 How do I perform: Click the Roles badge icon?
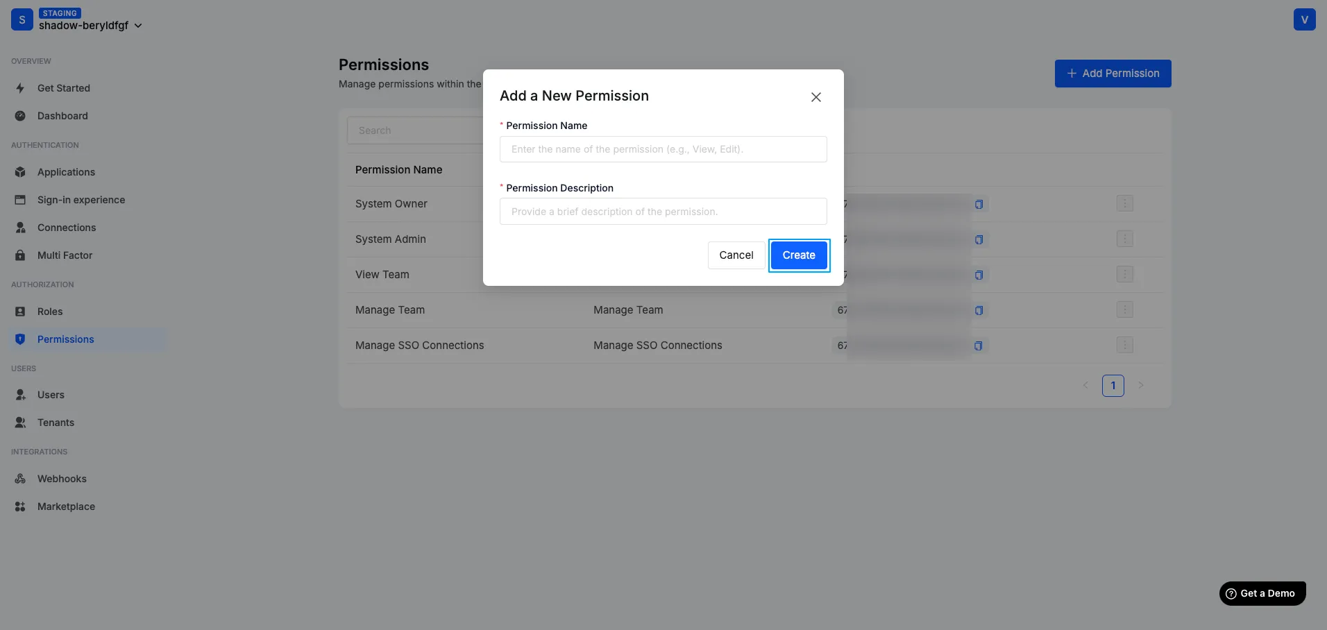[20, 312]
